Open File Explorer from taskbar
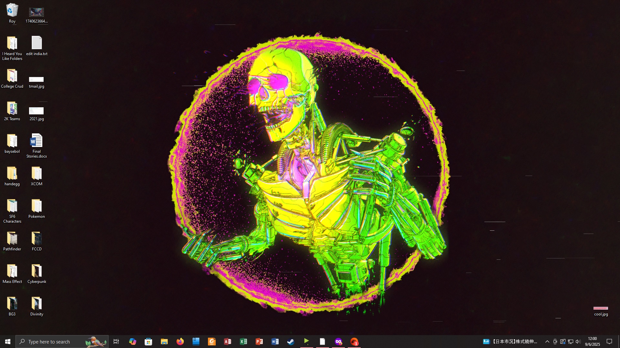 164,342
